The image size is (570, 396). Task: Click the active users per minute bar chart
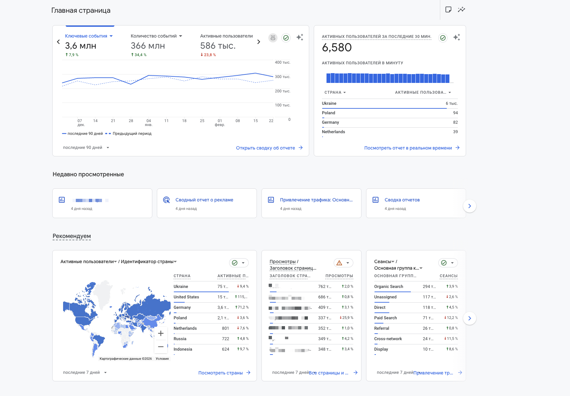pos(388,78)
